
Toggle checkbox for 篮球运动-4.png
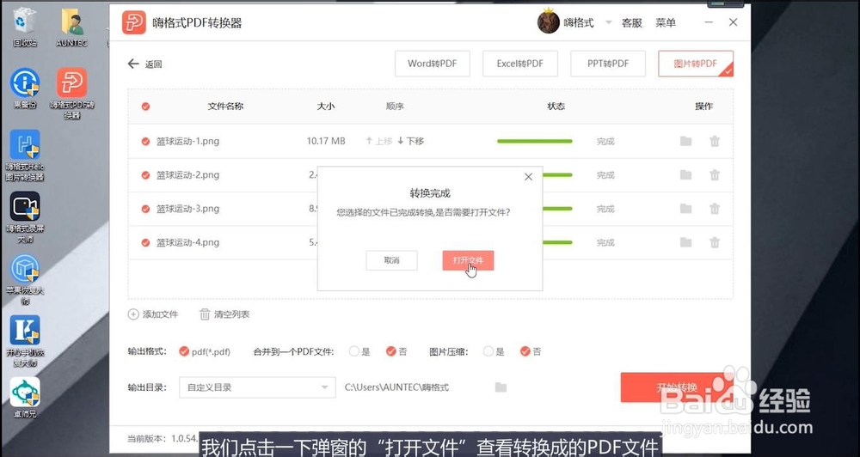pos(145,243)
